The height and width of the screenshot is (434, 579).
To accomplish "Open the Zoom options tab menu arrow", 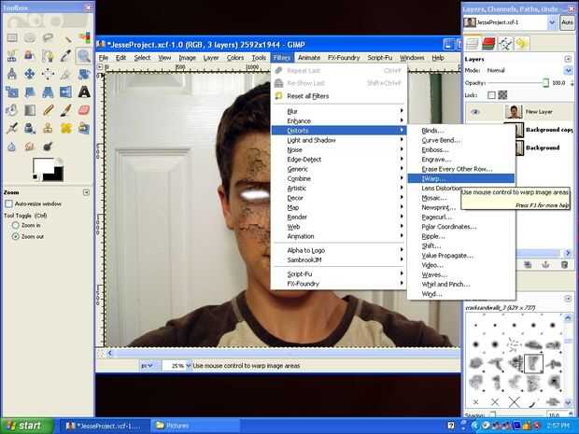I will 86,192.
